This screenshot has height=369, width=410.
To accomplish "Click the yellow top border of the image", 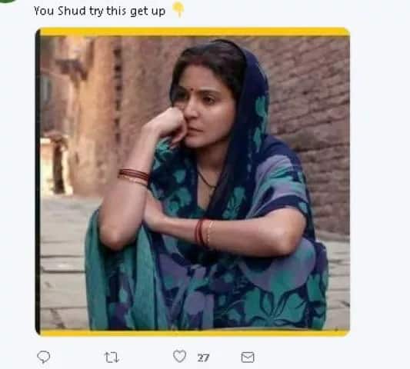I will click(195, 32).
